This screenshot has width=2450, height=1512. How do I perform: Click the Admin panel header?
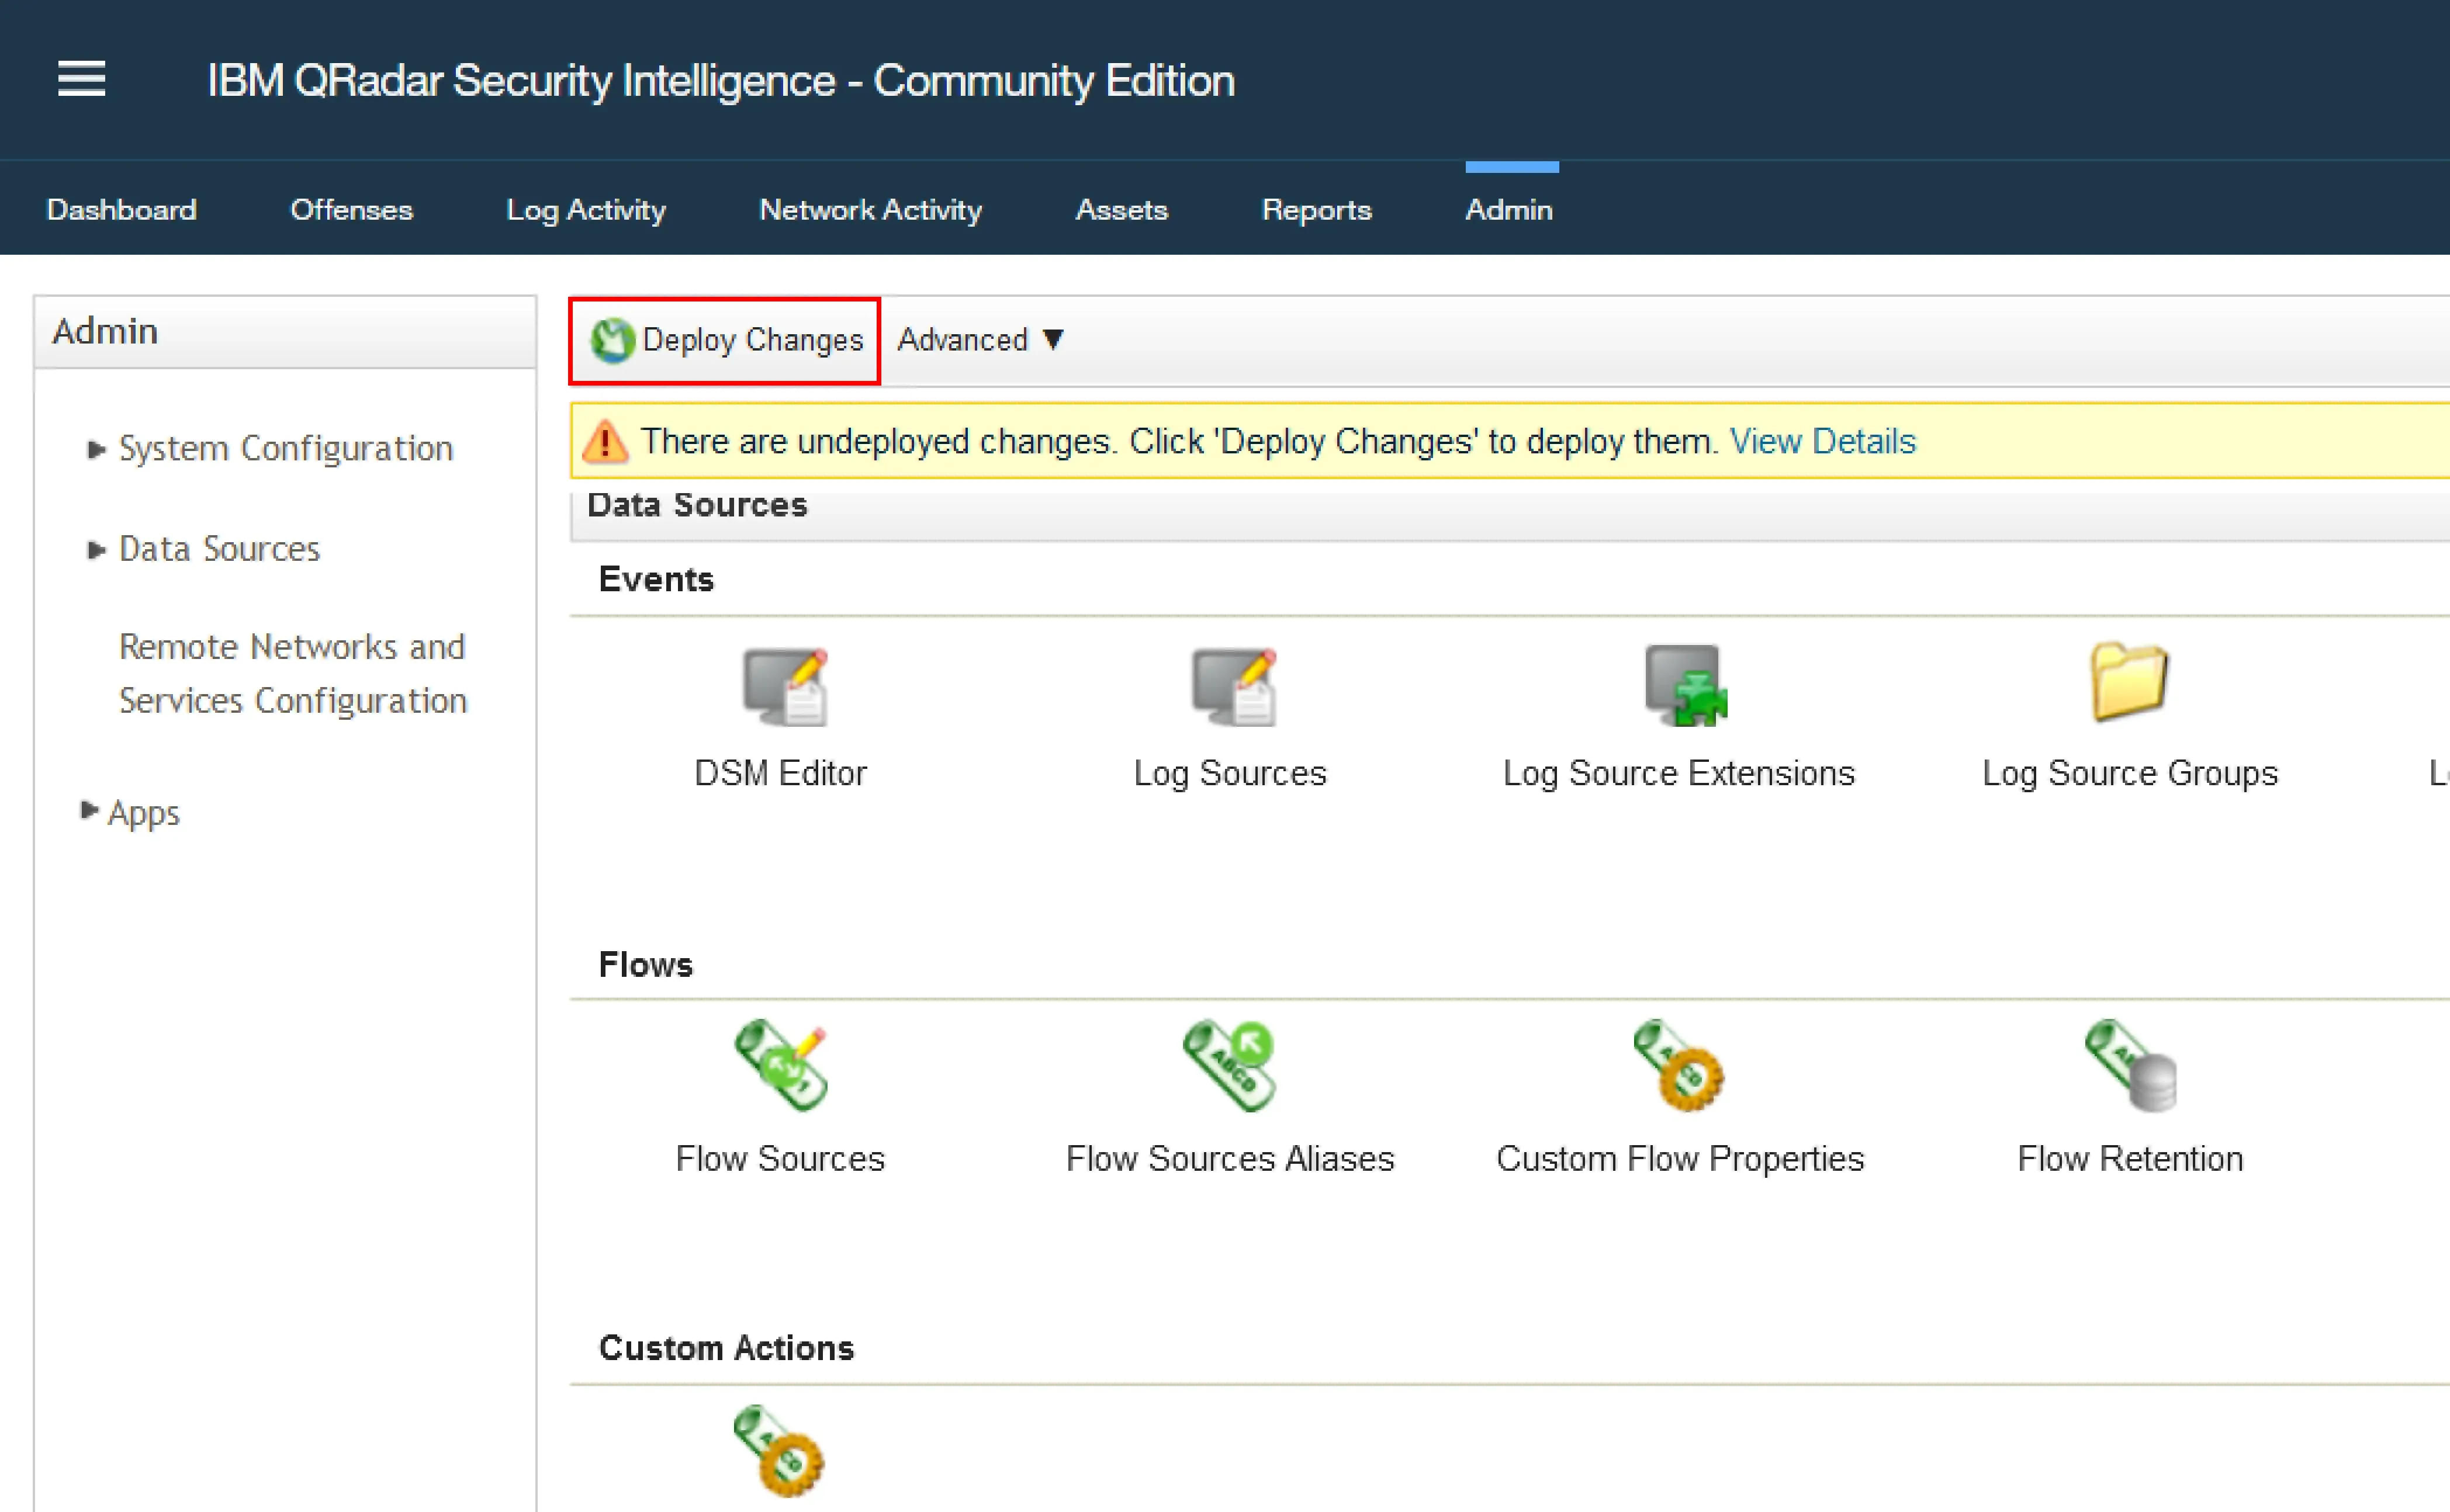[x=285, y=331]
